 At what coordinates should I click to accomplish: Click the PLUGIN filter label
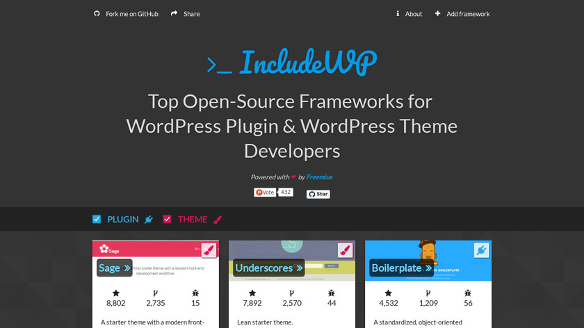coord(123,220)
